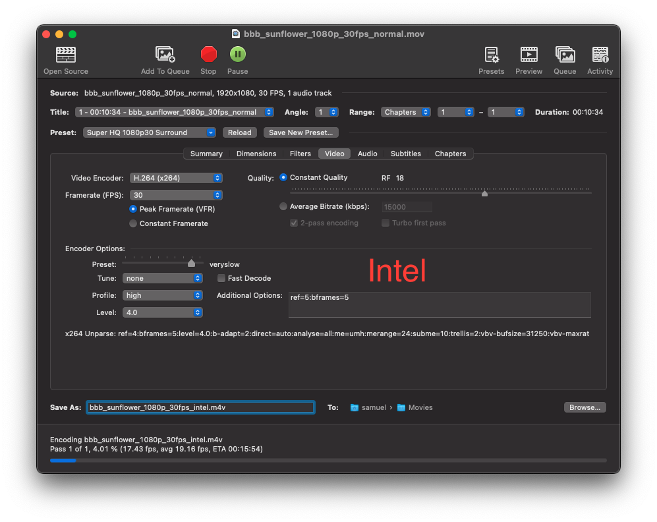Open the Angle dropdown

click(327, 112)
